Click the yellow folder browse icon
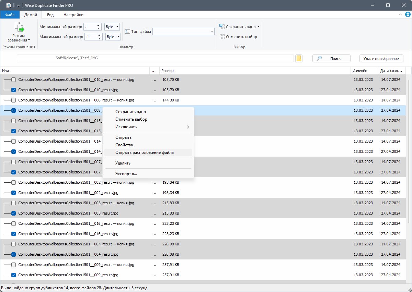 click(x=299, y=58)
